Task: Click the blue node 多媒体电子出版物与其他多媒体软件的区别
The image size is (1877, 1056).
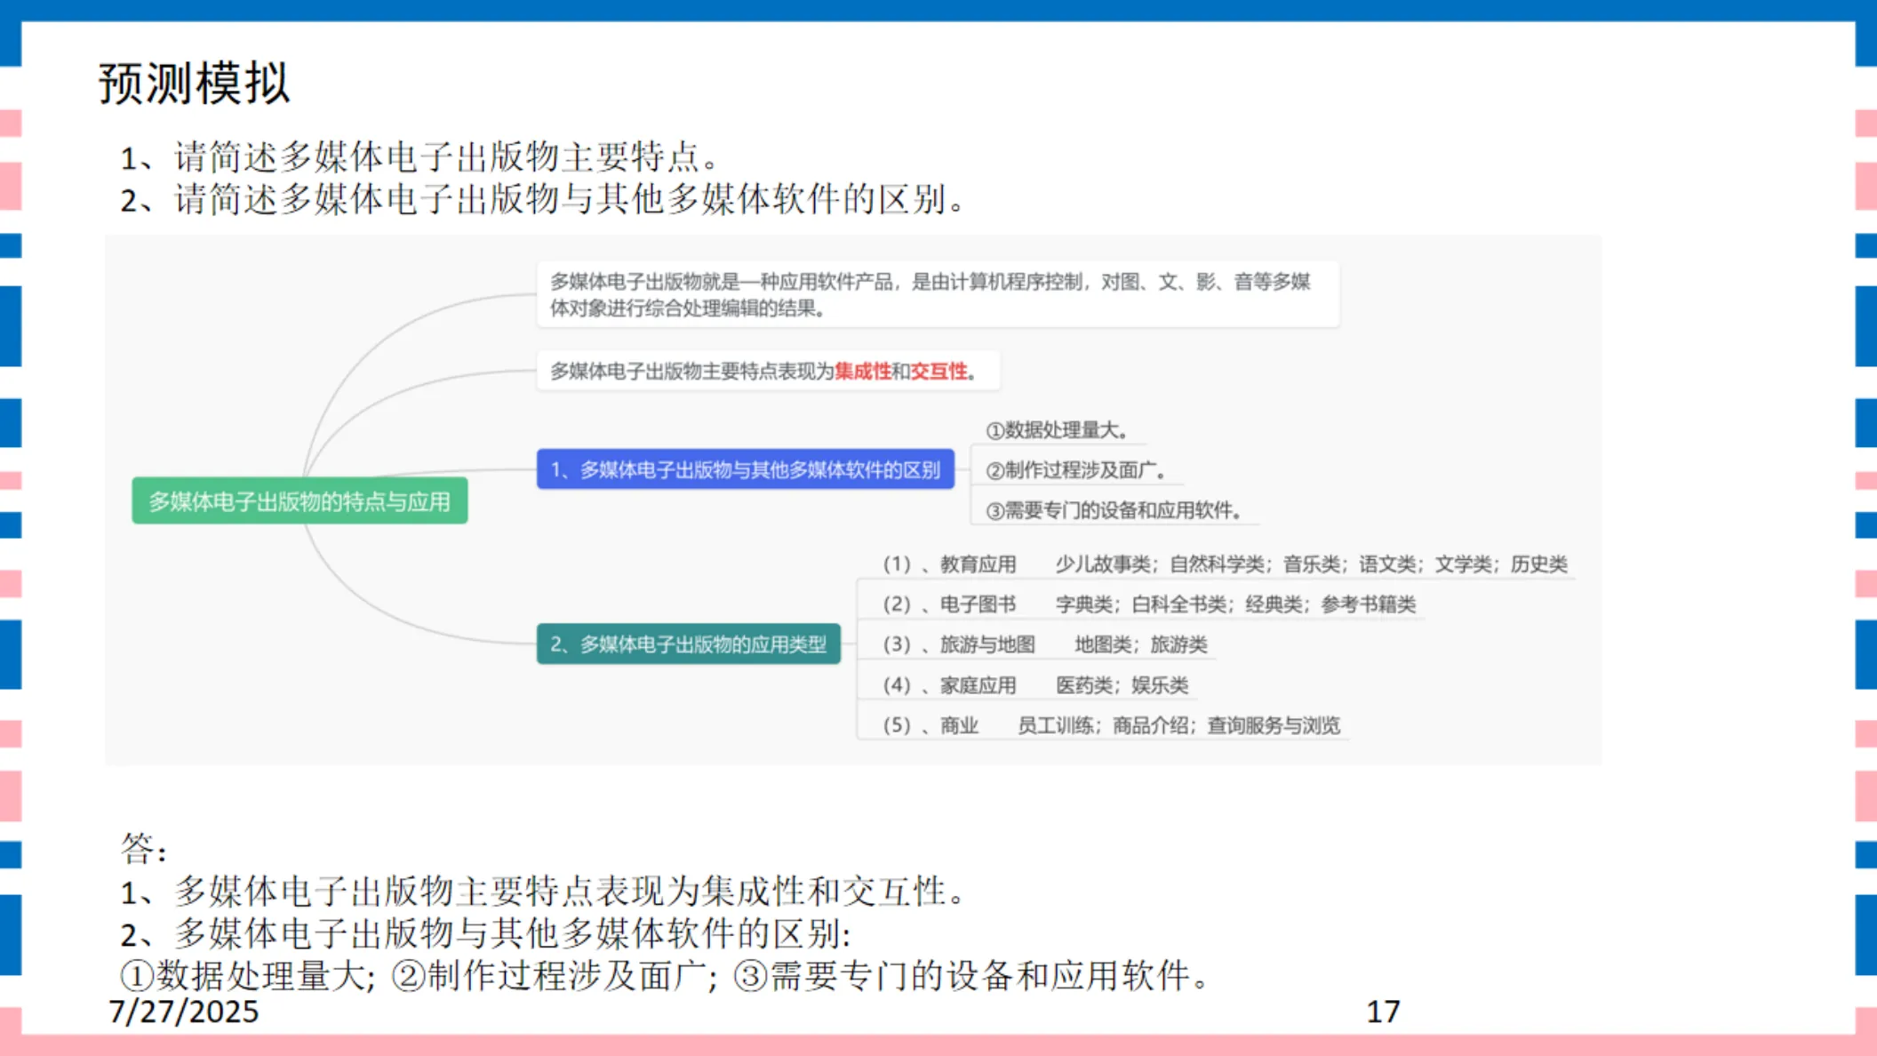Action: pyautogui.click(x=746, y=469)
